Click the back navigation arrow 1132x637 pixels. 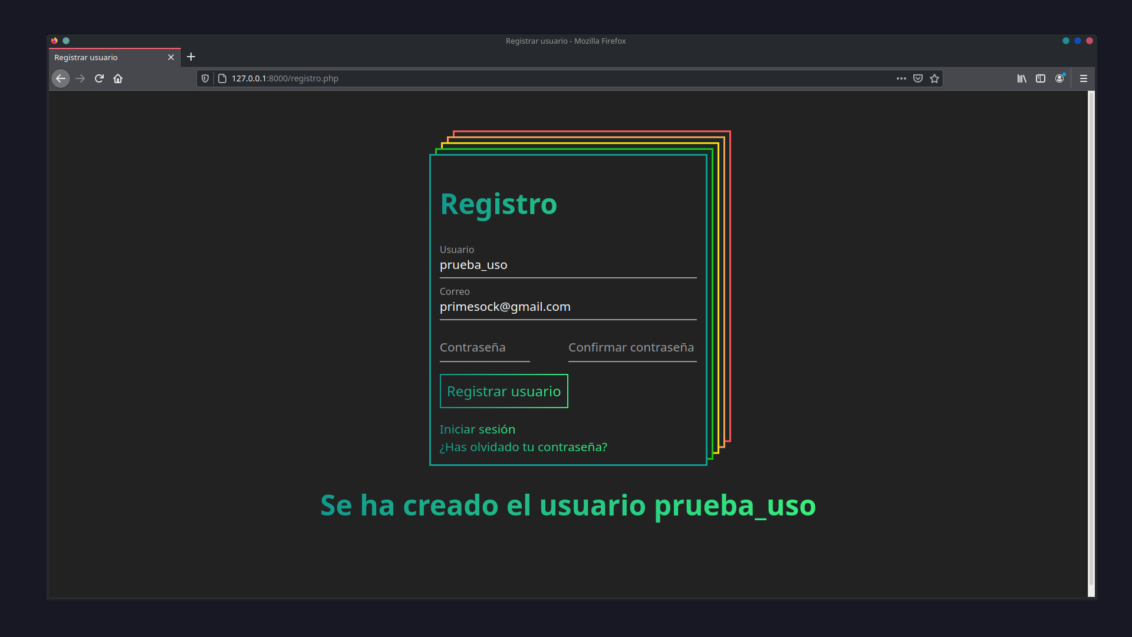click(61, 78)
